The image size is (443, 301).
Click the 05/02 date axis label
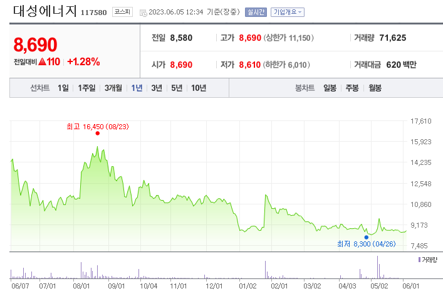380,286
